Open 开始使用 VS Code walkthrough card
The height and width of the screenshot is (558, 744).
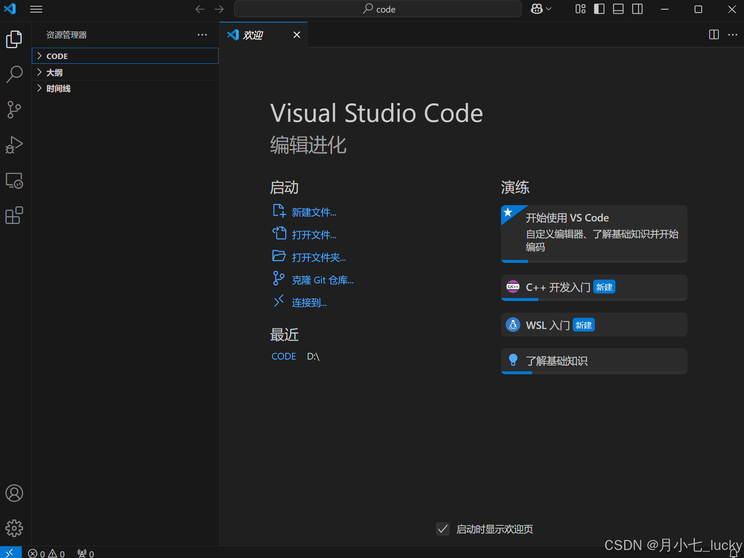tap(594, 234)
